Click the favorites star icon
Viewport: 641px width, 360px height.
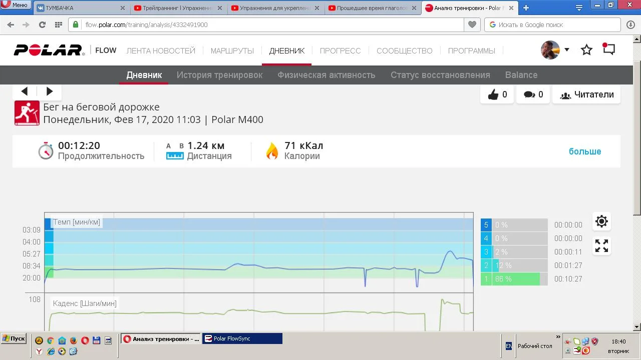point(586,50)
